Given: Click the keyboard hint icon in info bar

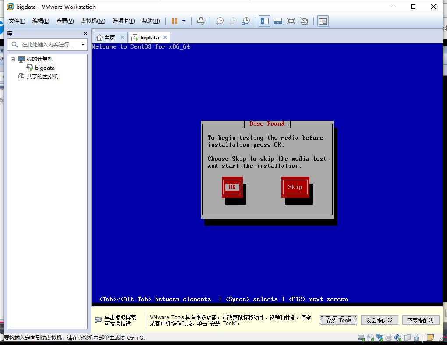Looking at the screenshot, I should coord(98,320).
